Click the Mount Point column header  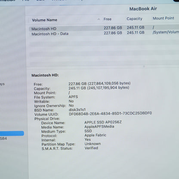(163, 18)
